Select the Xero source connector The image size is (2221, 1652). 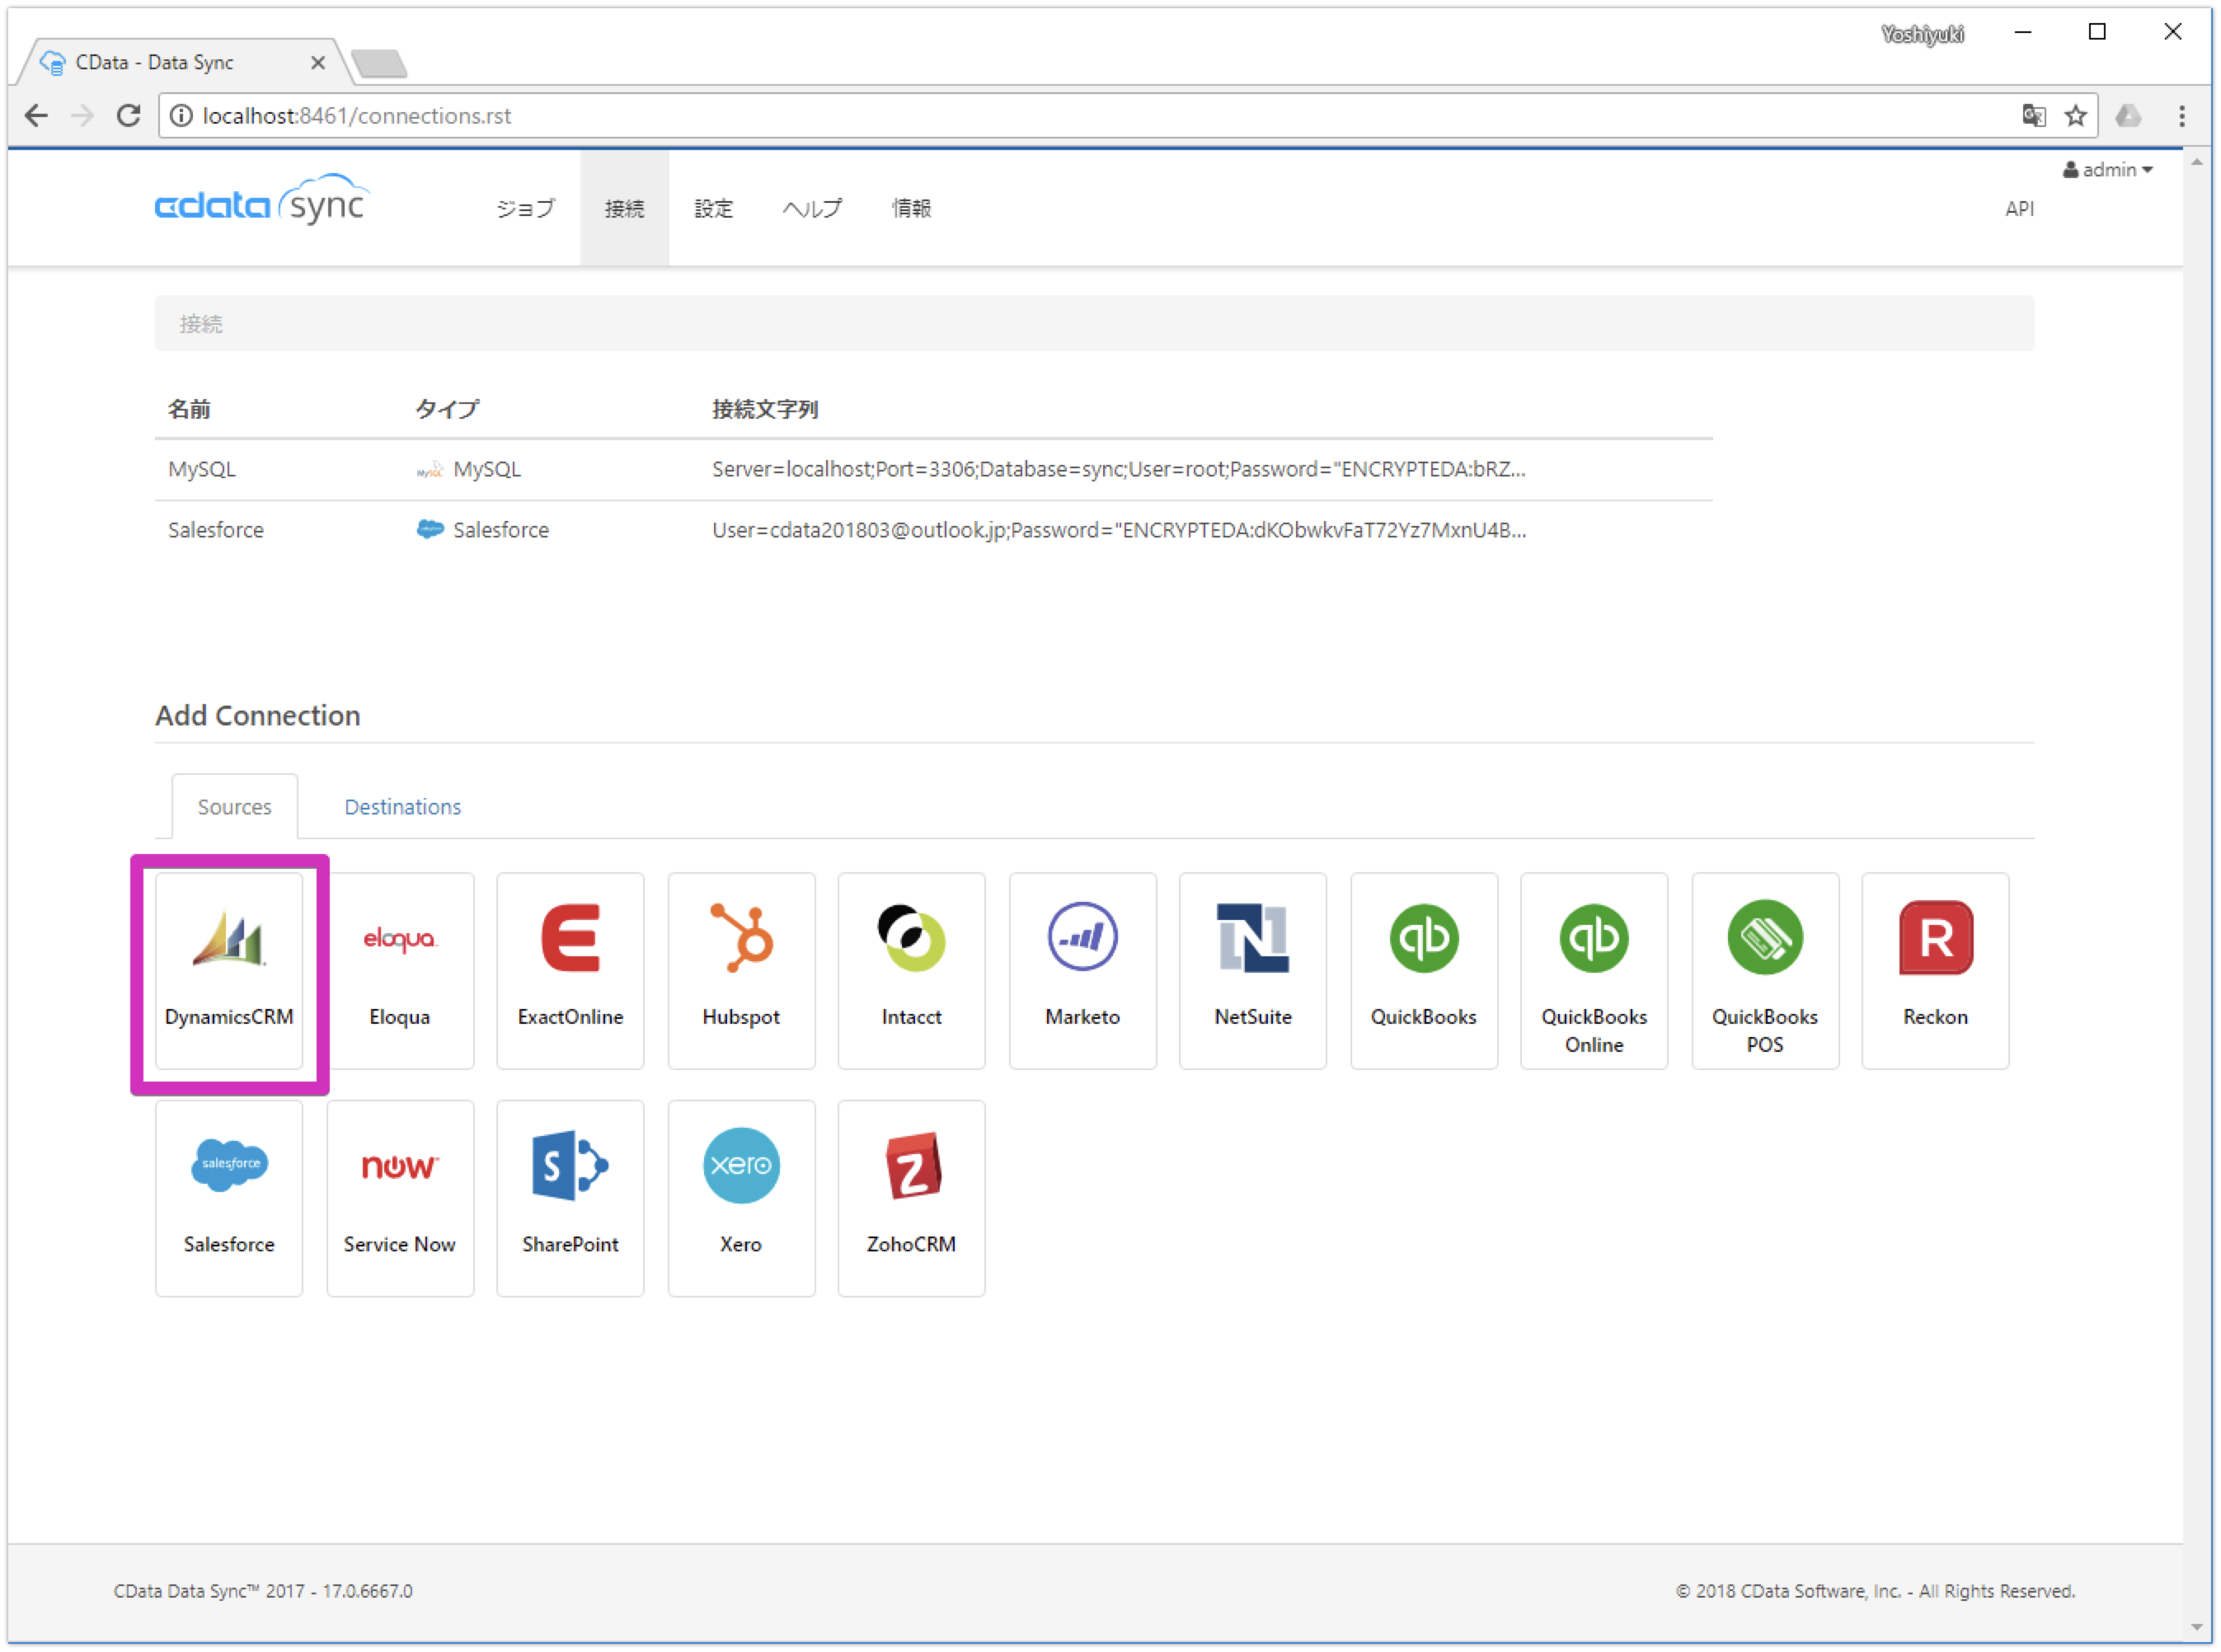click(x=741, y=1196)
